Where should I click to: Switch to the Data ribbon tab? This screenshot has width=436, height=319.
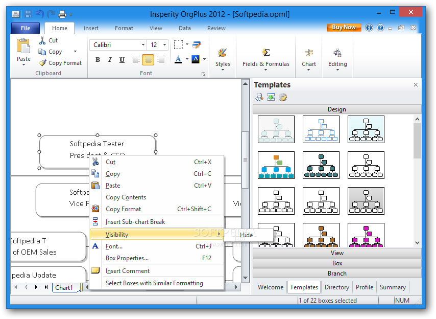point(185,28)
